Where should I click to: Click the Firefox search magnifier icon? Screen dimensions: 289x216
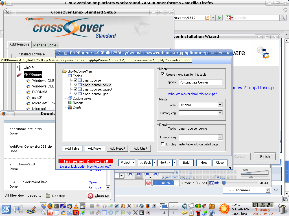click(283, 18)
